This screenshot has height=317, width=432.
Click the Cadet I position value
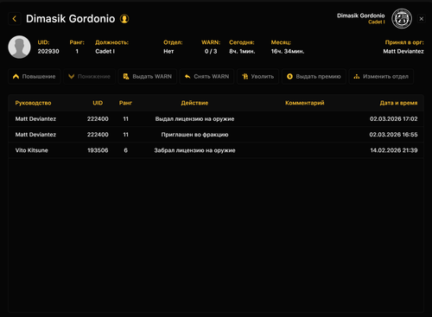click(x=105, y=52)
